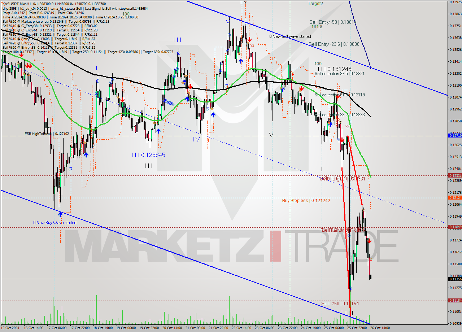
Task: Click the '17 Oct 06:00' time axis label
Action: tap(57, 328)
